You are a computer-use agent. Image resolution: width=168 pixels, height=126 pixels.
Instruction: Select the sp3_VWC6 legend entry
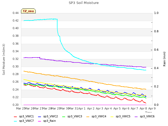(x=145, y=117)
